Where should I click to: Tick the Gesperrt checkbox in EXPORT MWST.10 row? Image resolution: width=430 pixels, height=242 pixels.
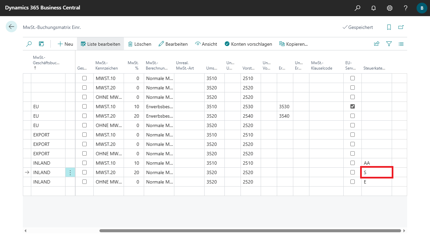[84, 135]
